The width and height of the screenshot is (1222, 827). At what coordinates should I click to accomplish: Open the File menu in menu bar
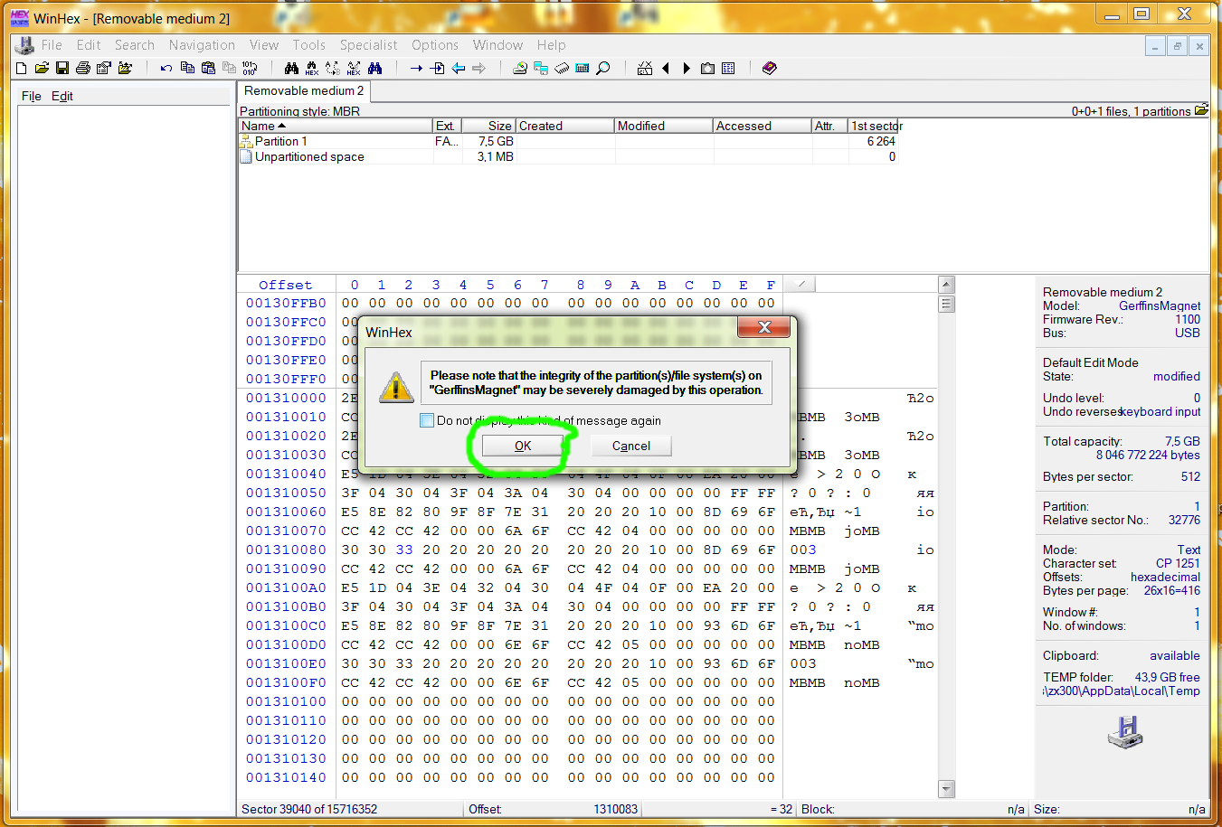point(52,44)
